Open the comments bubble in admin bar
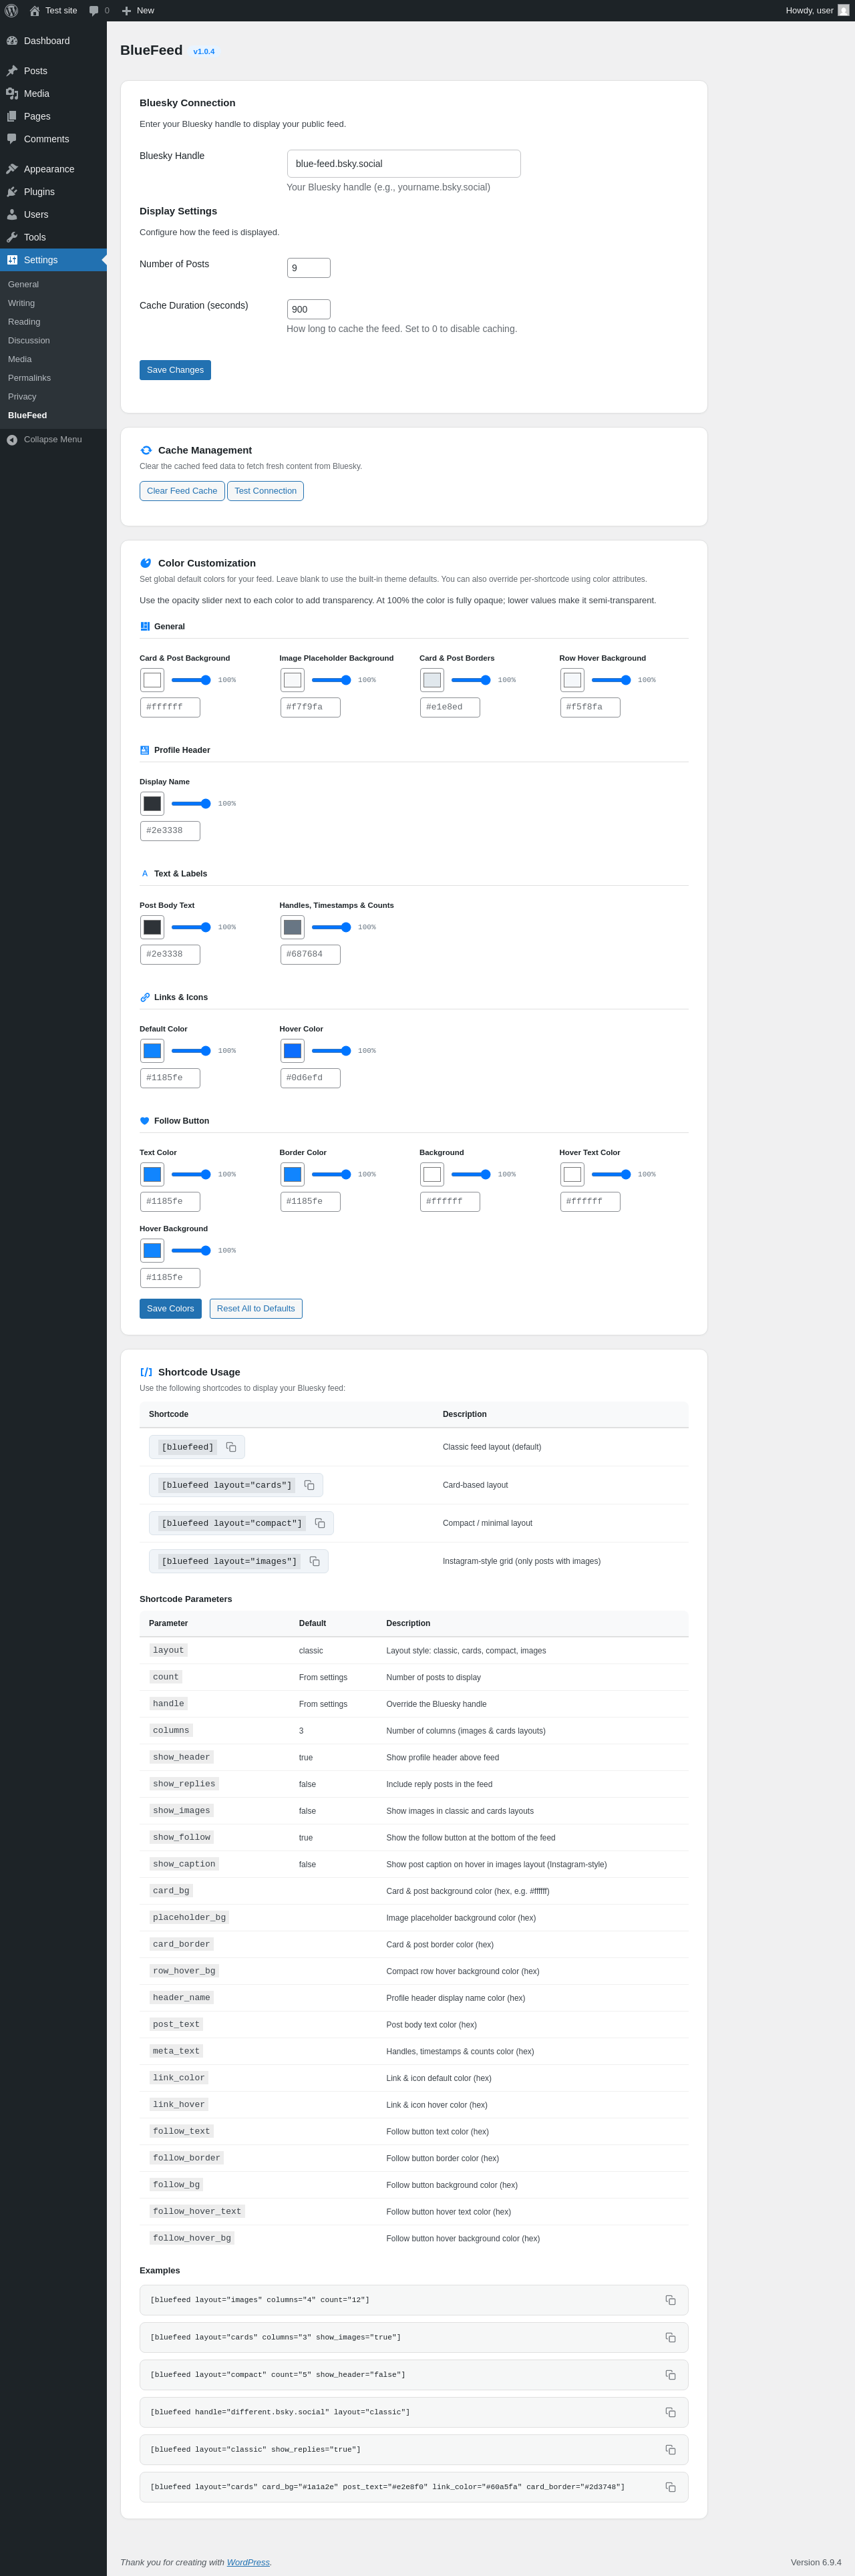Screen dimensions: 855x2576 [x=99, y=10]
